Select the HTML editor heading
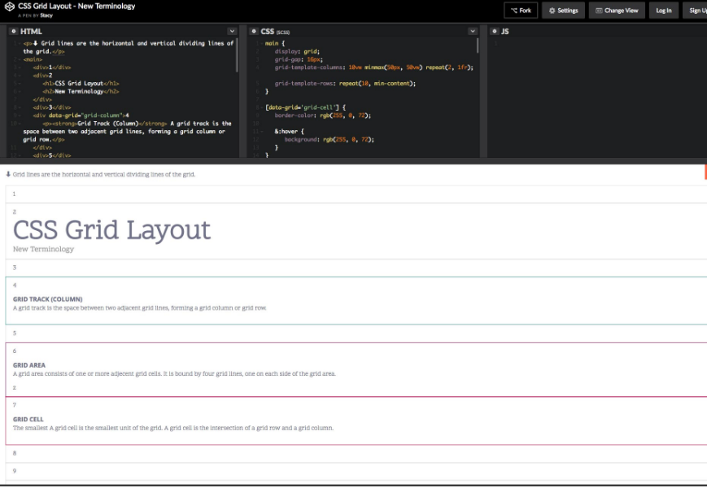The image size is (707, 488). (x=31, y=31)
